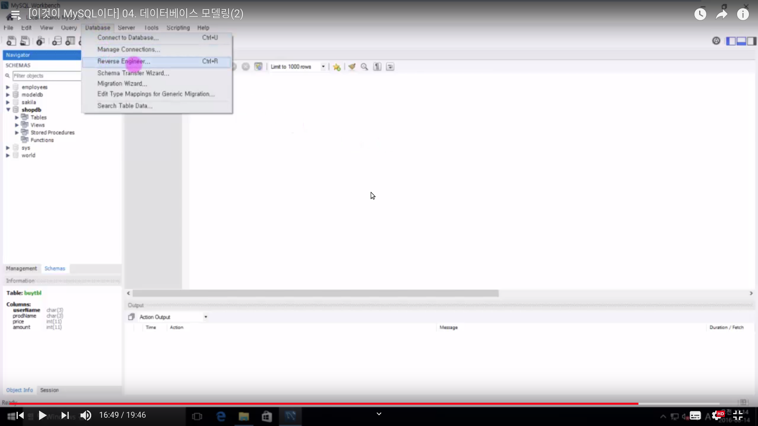This screenshot has width=758, height=426.
Task: Choose Manage Connections menu entry
Action: point(157,50)
